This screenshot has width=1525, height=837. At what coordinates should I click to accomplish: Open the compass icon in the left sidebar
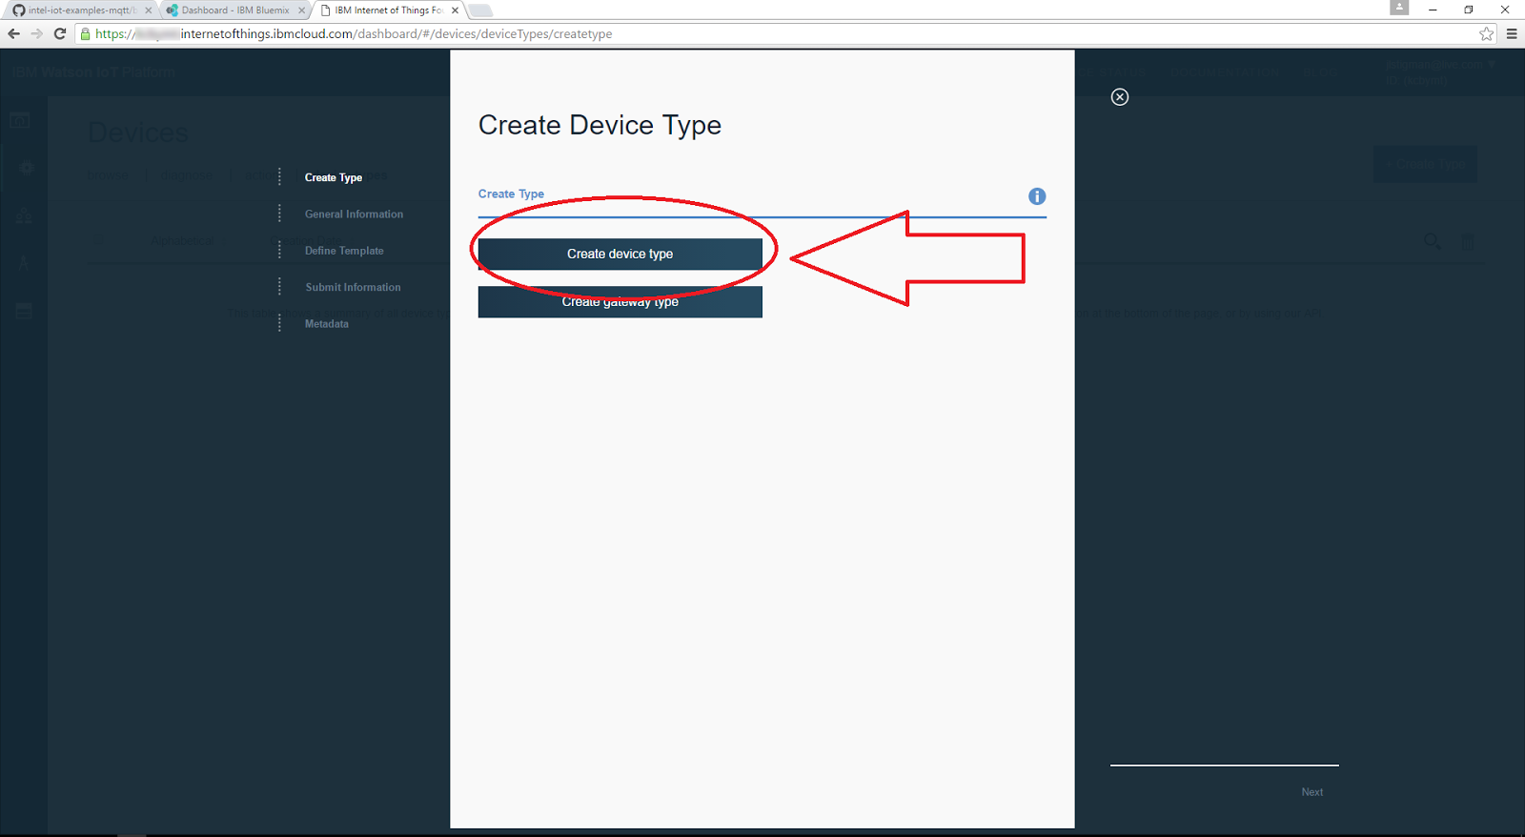coord(24,263)
